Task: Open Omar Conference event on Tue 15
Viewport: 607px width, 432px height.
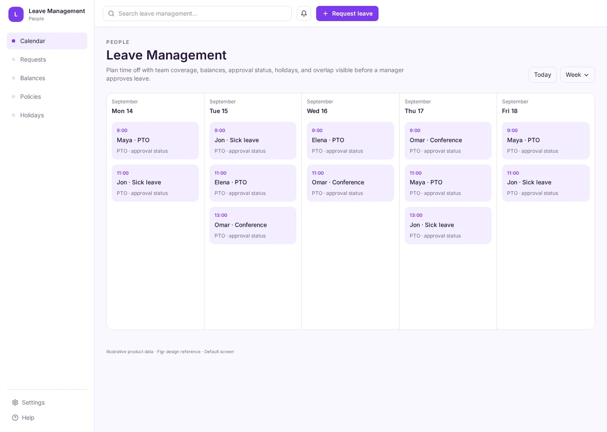Action: (253, 225)
